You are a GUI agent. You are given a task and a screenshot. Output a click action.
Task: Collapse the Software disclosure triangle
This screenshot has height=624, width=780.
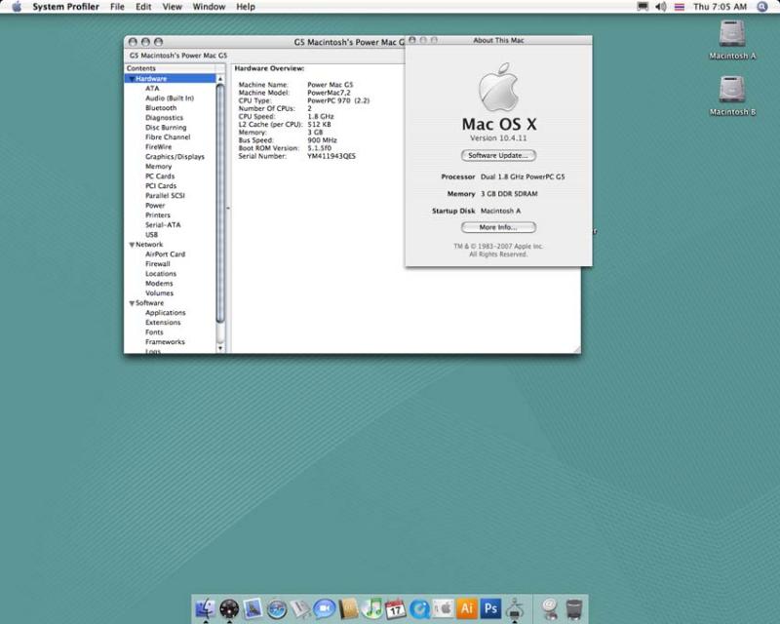coord(132,303)
